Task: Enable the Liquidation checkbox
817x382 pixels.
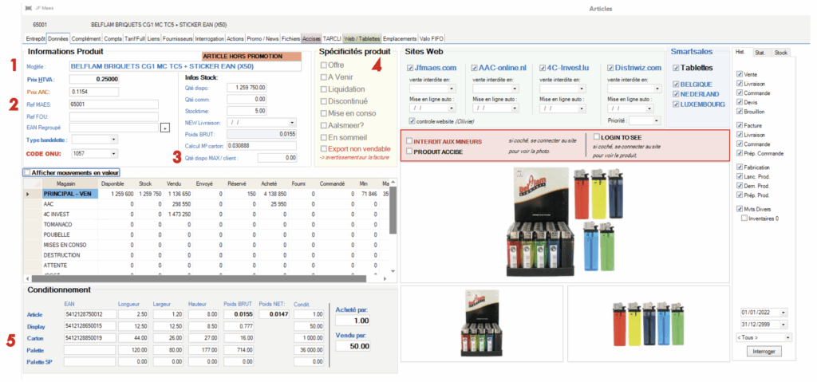Action: pyautogui.click(x=323, y=90)
